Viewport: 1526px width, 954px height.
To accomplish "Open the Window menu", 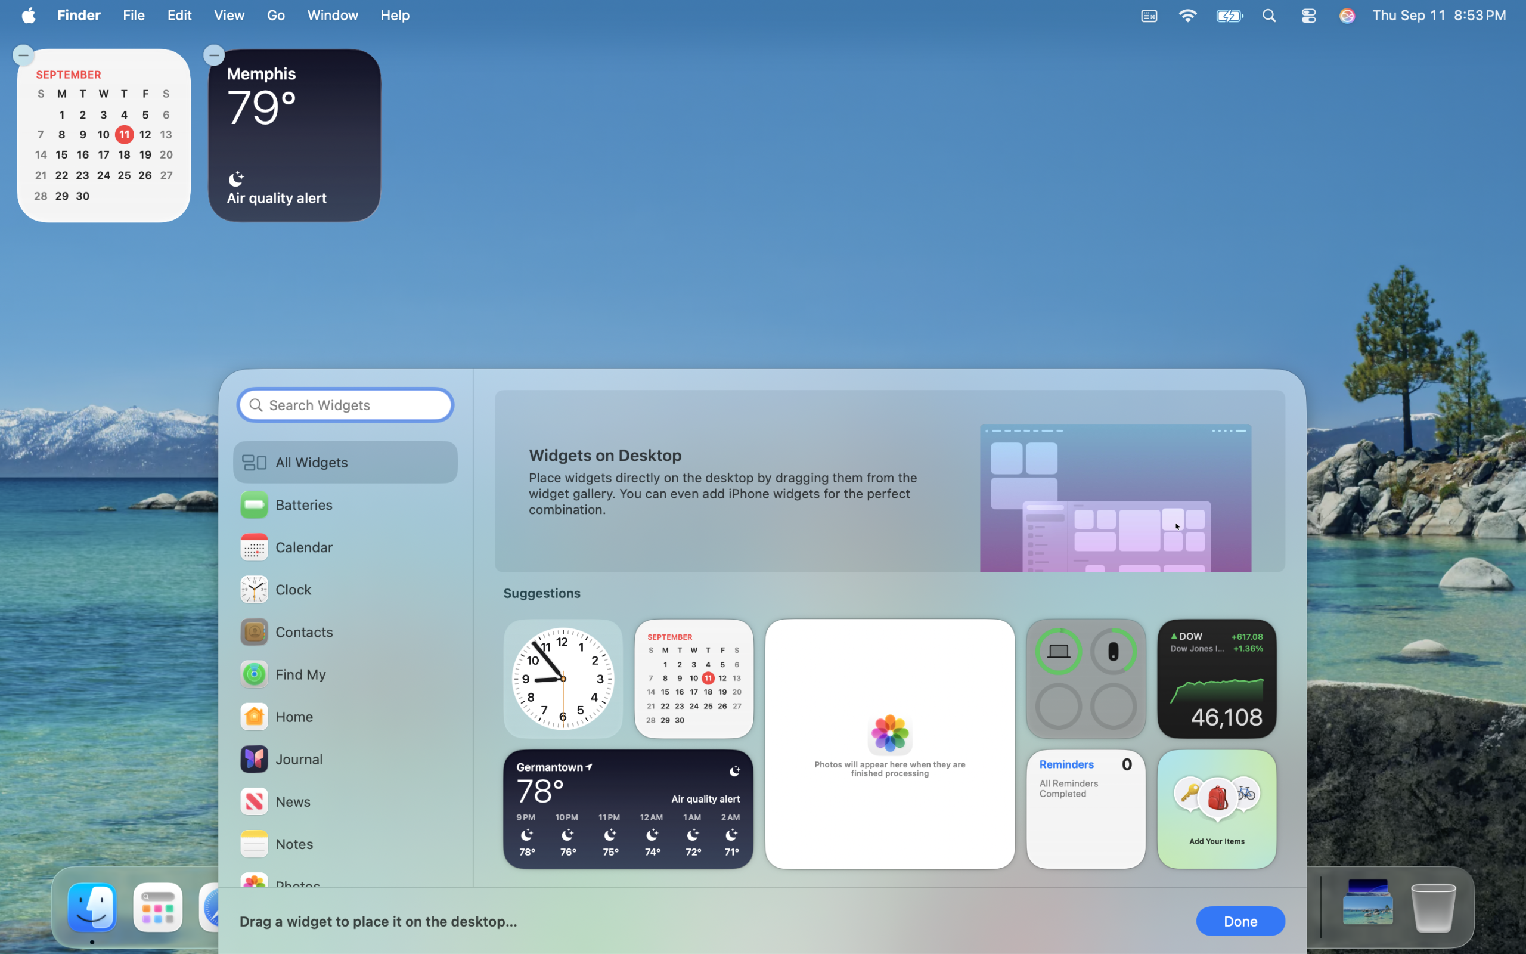I will [x=332, y=15].
